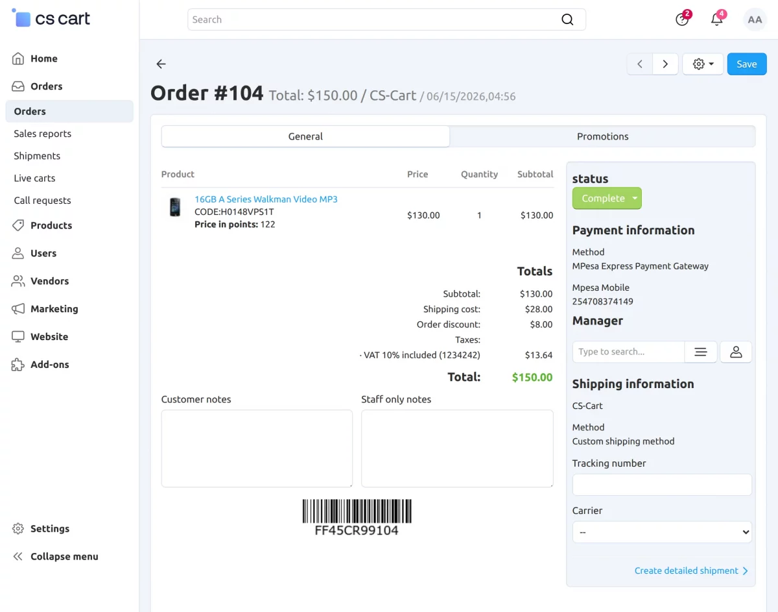
Task: Click the Customer notes text area
Action: tap(257, 448)
